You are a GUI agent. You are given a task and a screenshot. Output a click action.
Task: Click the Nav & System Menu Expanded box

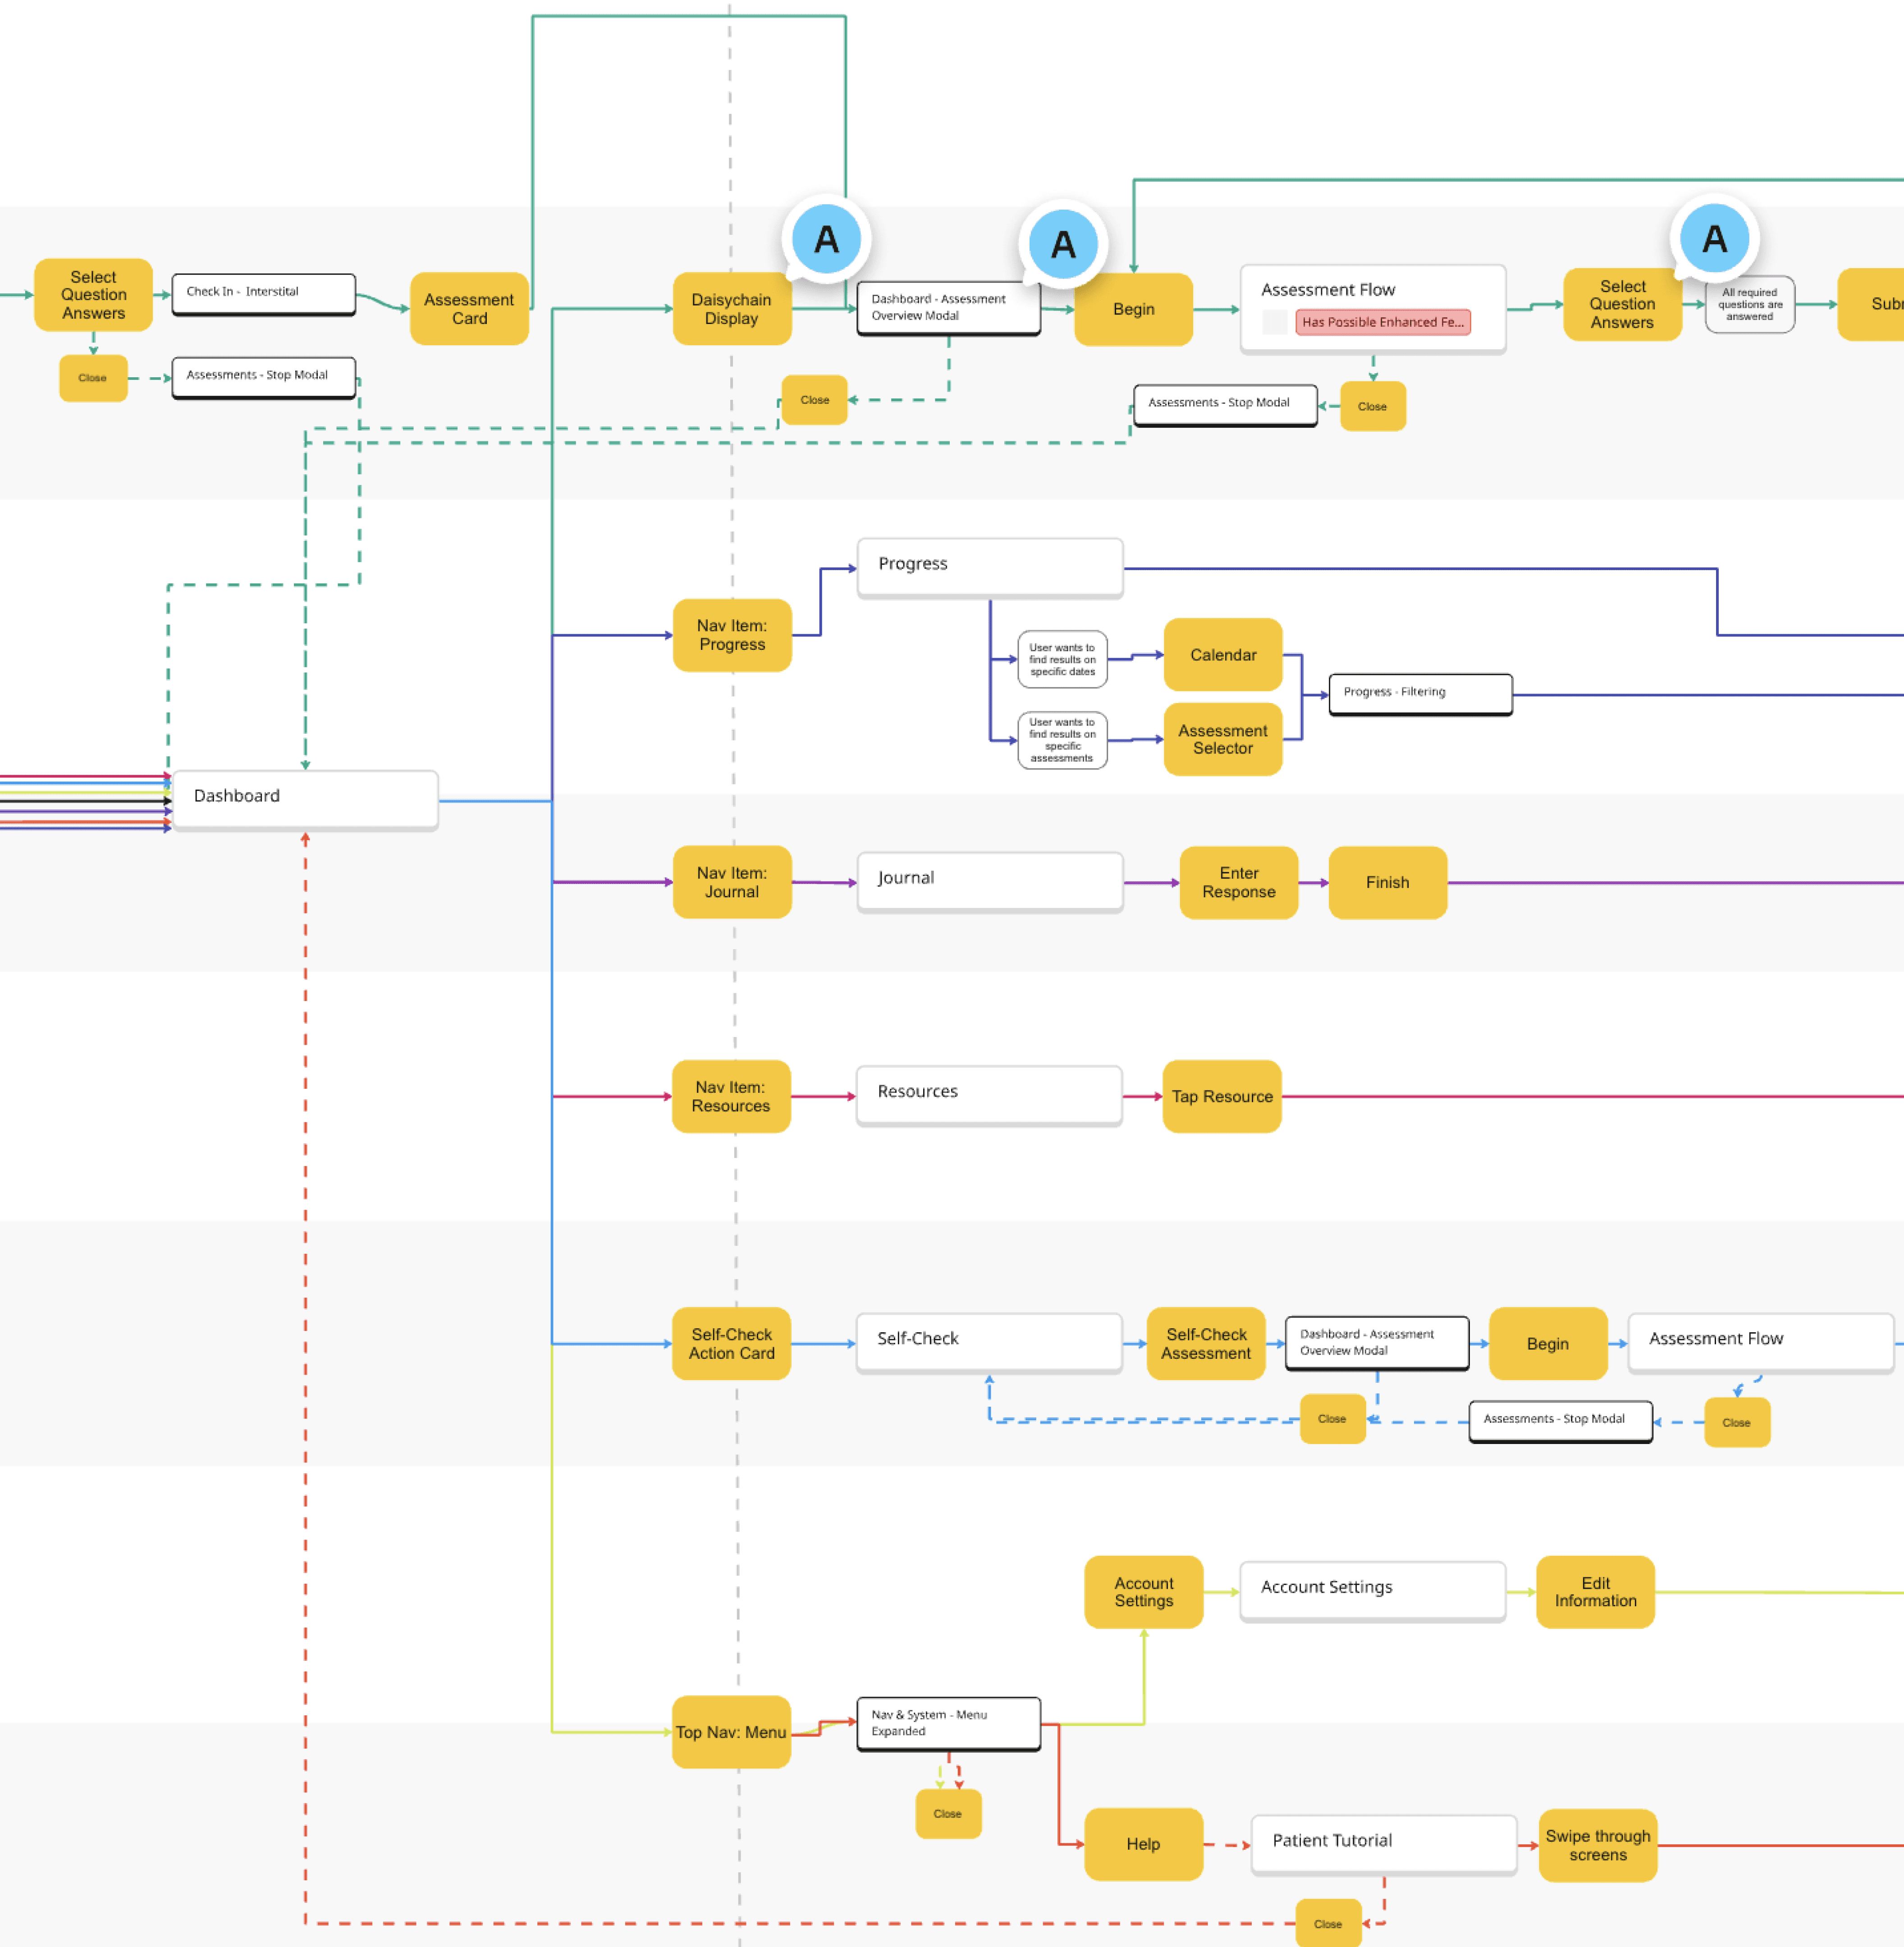coord(948,1723)
